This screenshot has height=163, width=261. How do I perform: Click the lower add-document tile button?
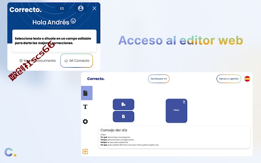(x=124, y=117)
